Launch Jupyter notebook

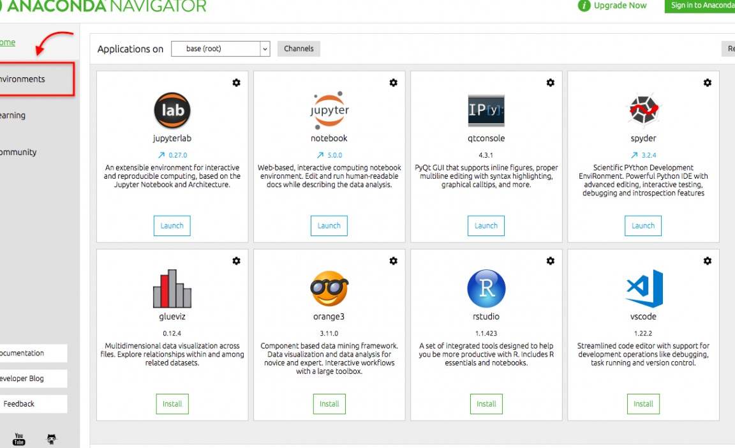tap(329, 226)
